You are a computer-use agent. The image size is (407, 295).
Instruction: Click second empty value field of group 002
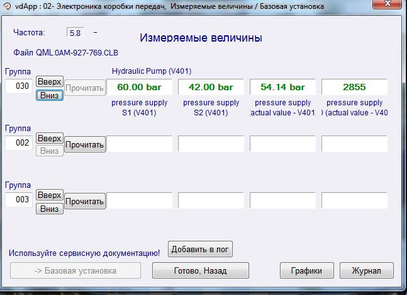click(211, 144)
